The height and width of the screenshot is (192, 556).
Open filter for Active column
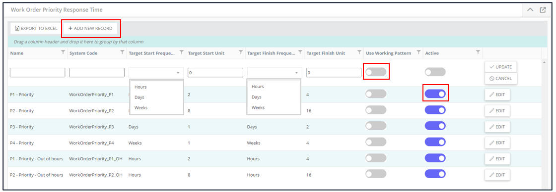coord(478,52)
